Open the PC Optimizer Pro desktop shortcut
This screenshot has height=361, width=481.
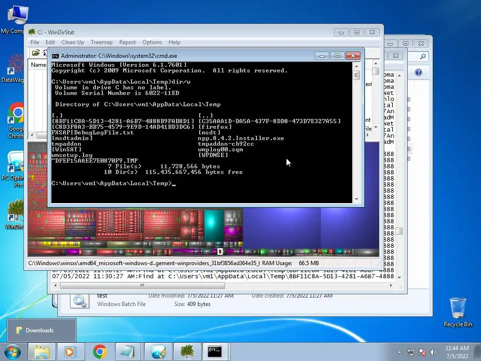[14, 169]
